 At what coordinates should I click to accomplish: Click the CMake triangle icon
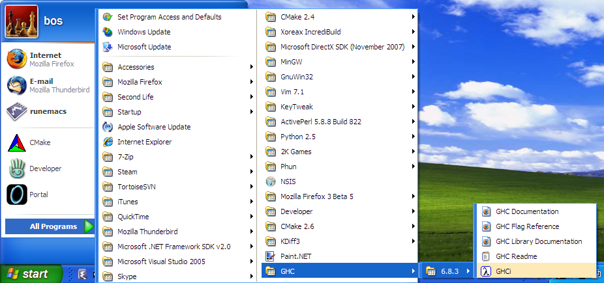point(16,142)
